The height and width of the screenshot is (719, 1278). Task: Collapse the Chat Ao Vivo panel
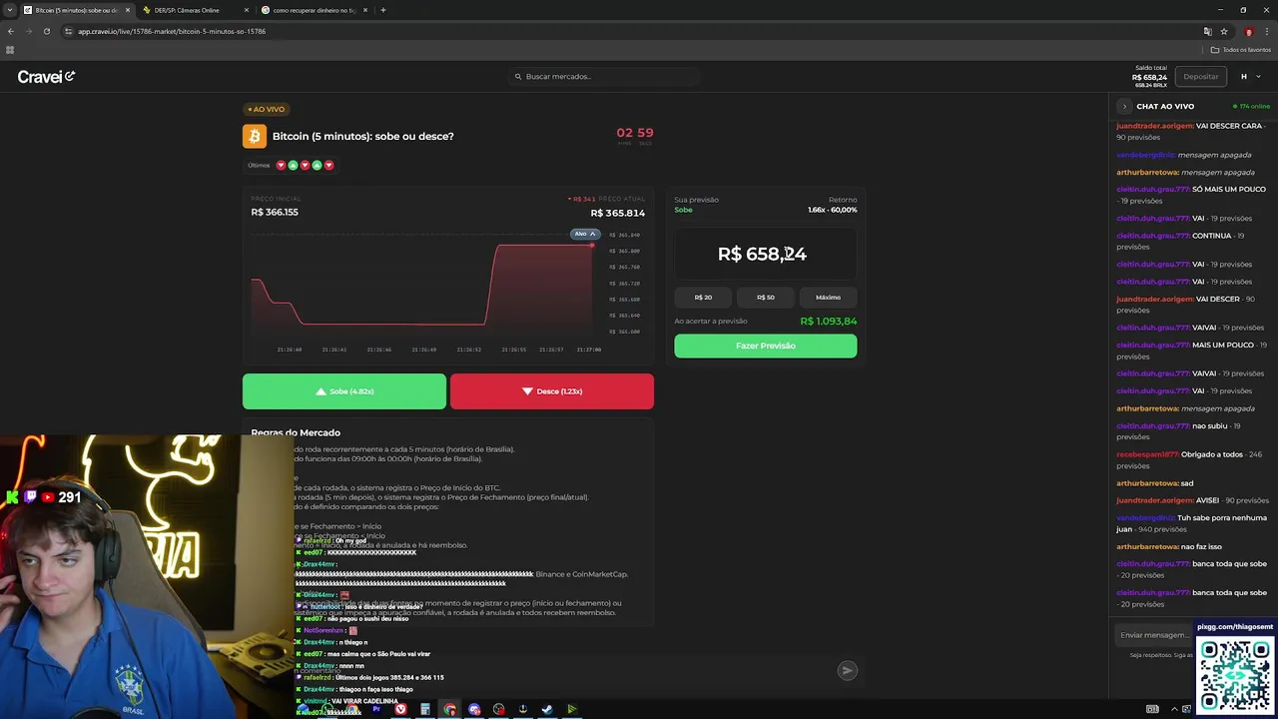click(1124, 106)
